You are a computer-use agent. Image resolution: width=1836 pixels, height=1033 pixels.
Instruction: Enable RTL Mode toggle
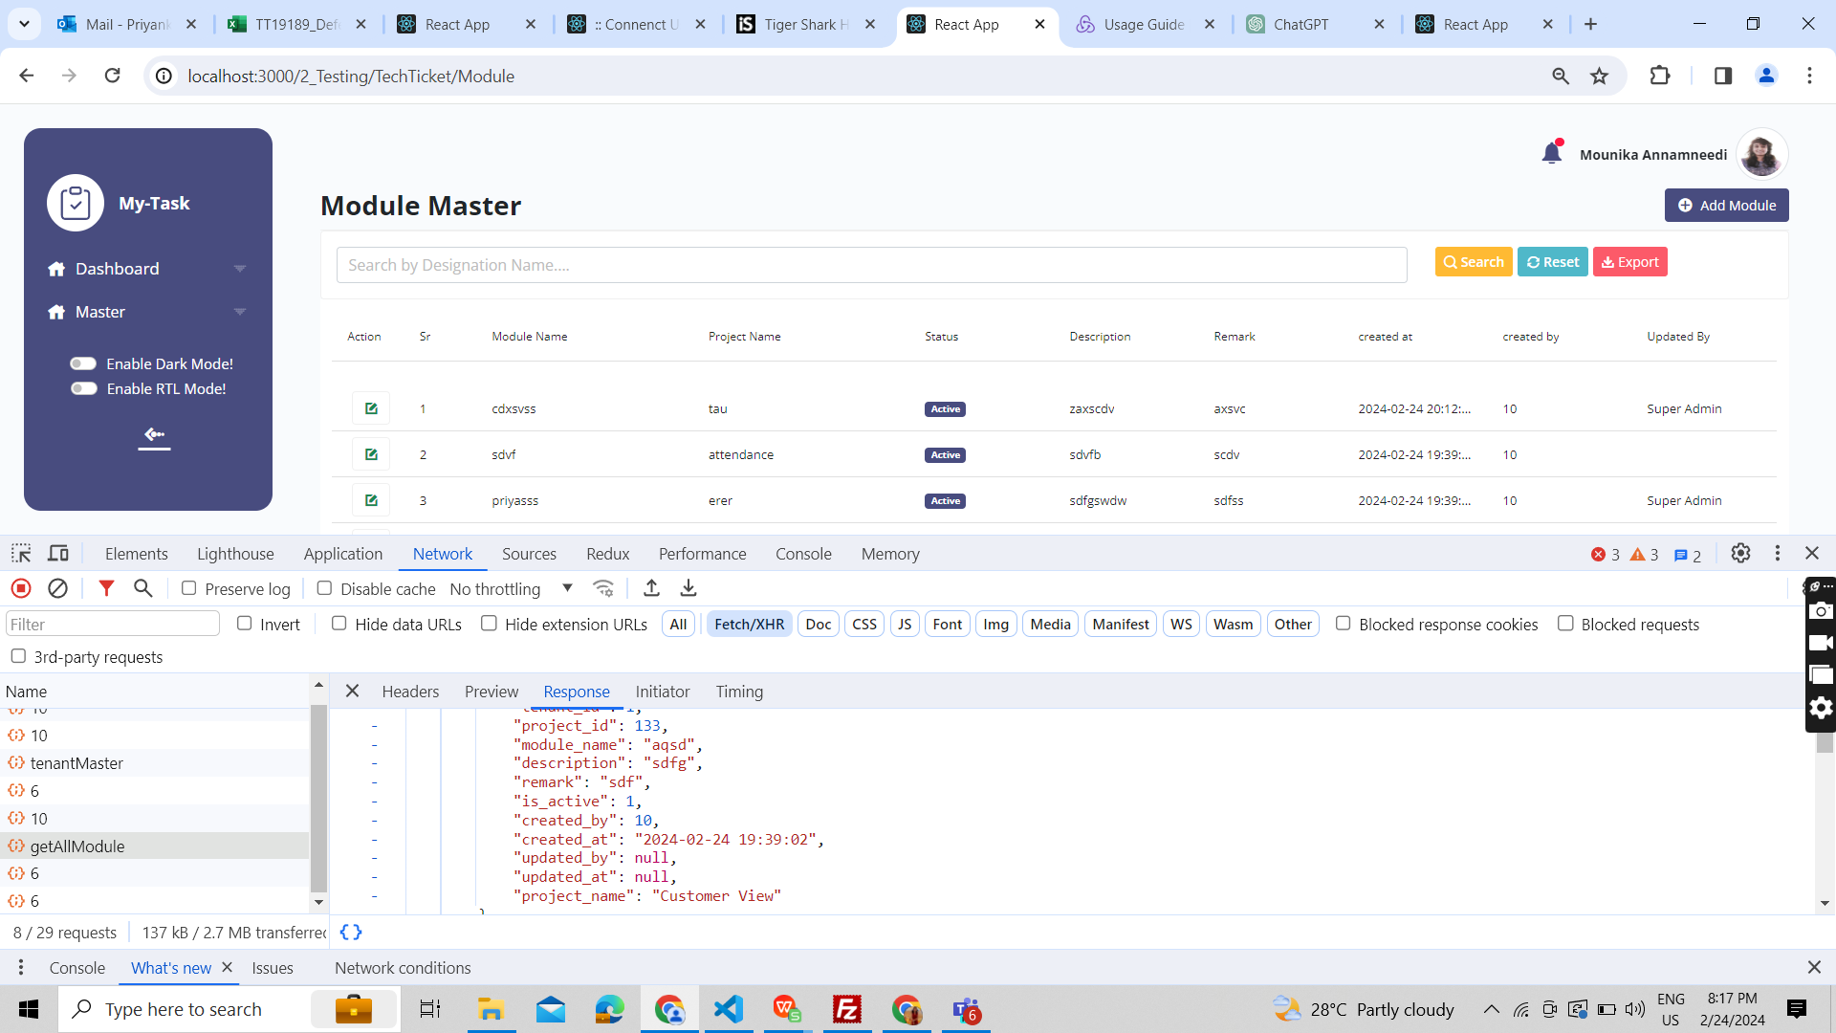point(83,388)
